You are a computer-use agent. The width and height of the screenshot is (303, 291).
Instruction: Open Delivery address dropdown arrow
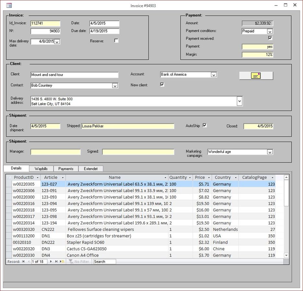pos(239,101)
